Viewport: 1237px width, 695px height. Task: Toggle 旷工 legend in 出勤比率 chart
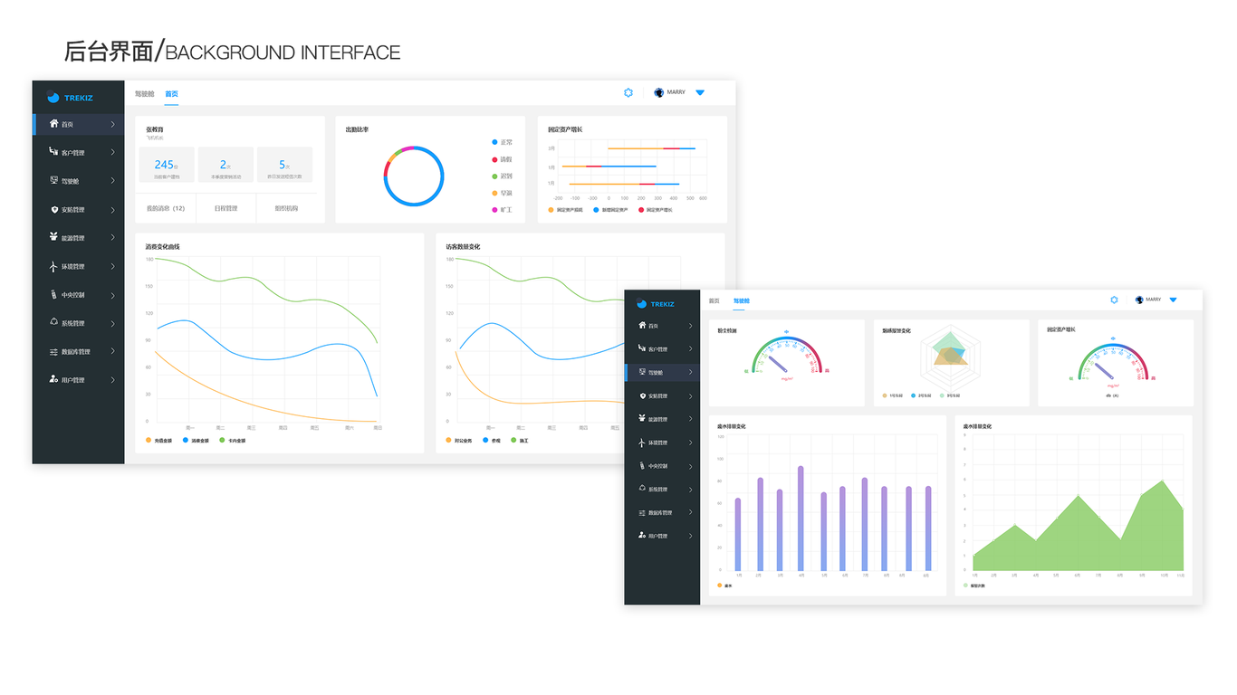[x=502, y=210]
